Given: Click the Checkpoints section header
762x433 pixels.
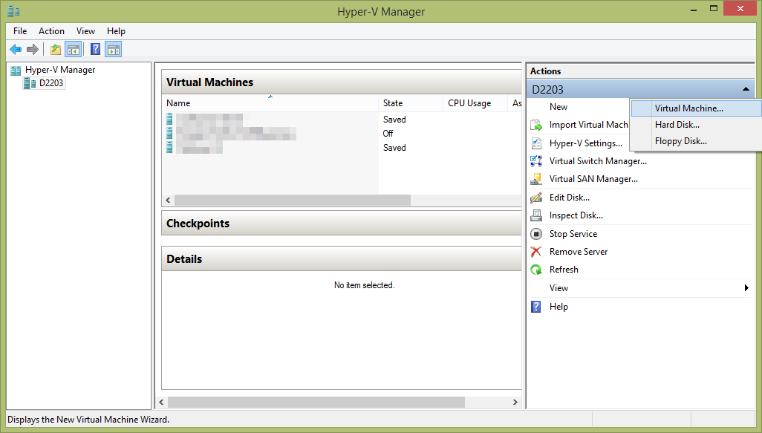Looking at the screenshot, I should pyautogui.click(x=342, y=223).
